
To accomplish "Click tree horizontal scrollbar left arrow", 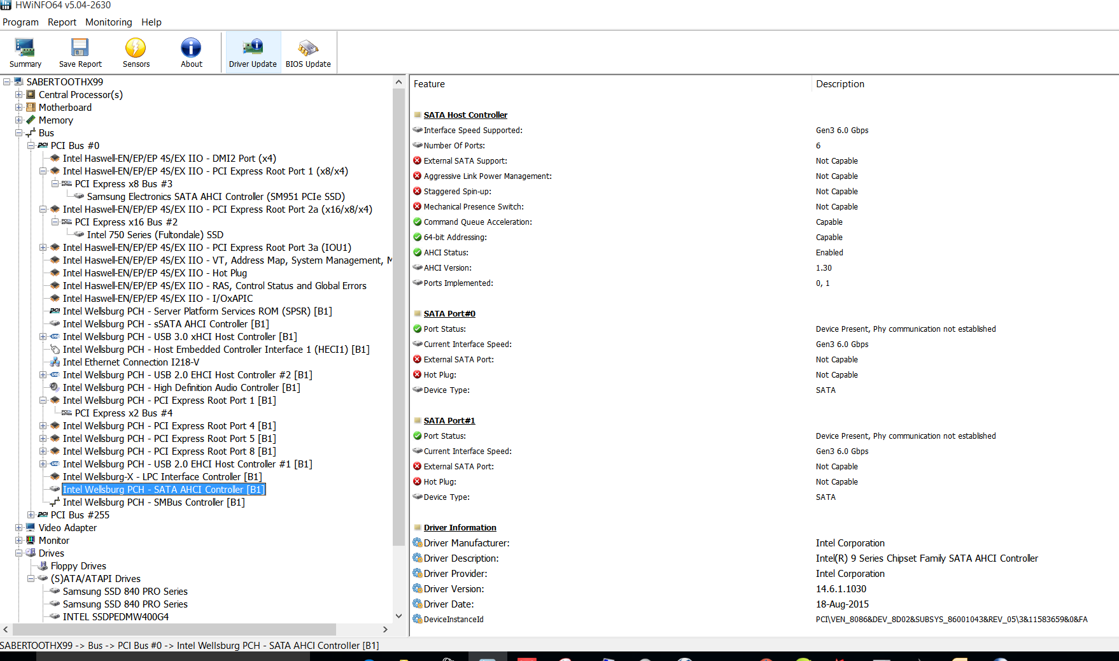I will 6,629.
